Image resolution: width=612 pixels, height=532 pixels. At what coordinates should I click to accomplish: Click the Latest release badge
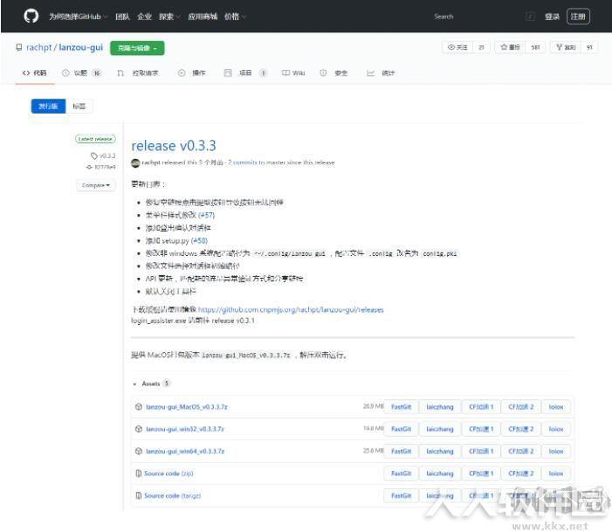pyautogui.click(x=95, y=139)
